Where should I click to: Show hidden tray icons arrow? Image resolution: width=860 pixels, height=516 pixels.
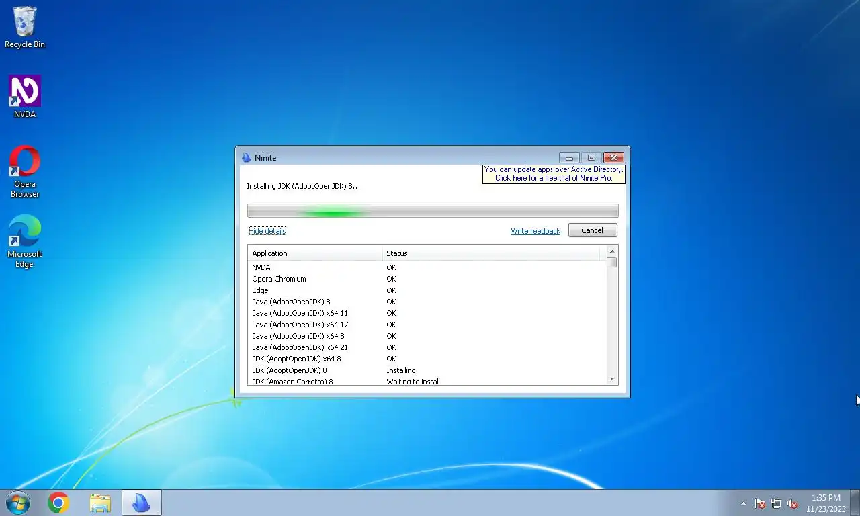click(743, 503)
